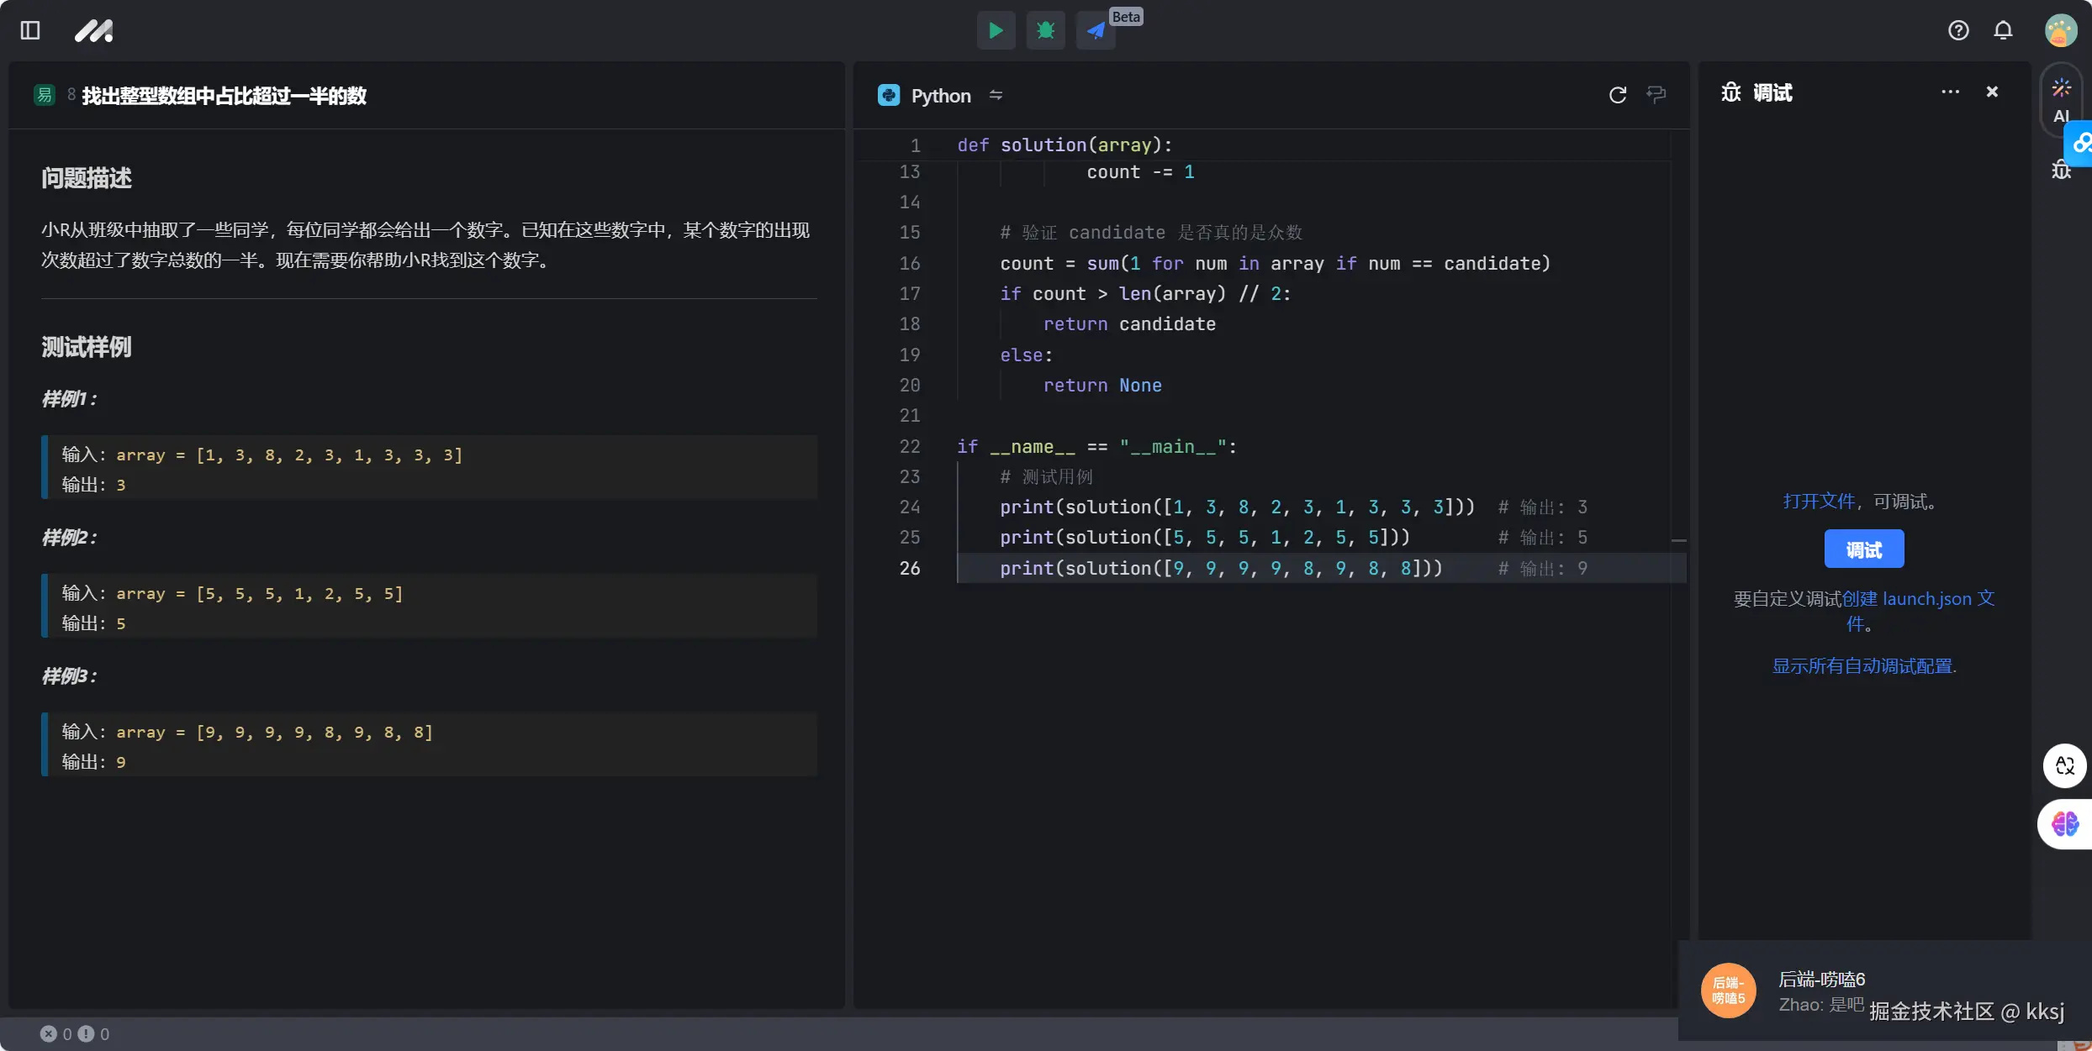Click the Beta submit paper-plane icon
Viewport: 2092px width, 1051px height.
coord(1096,31)
